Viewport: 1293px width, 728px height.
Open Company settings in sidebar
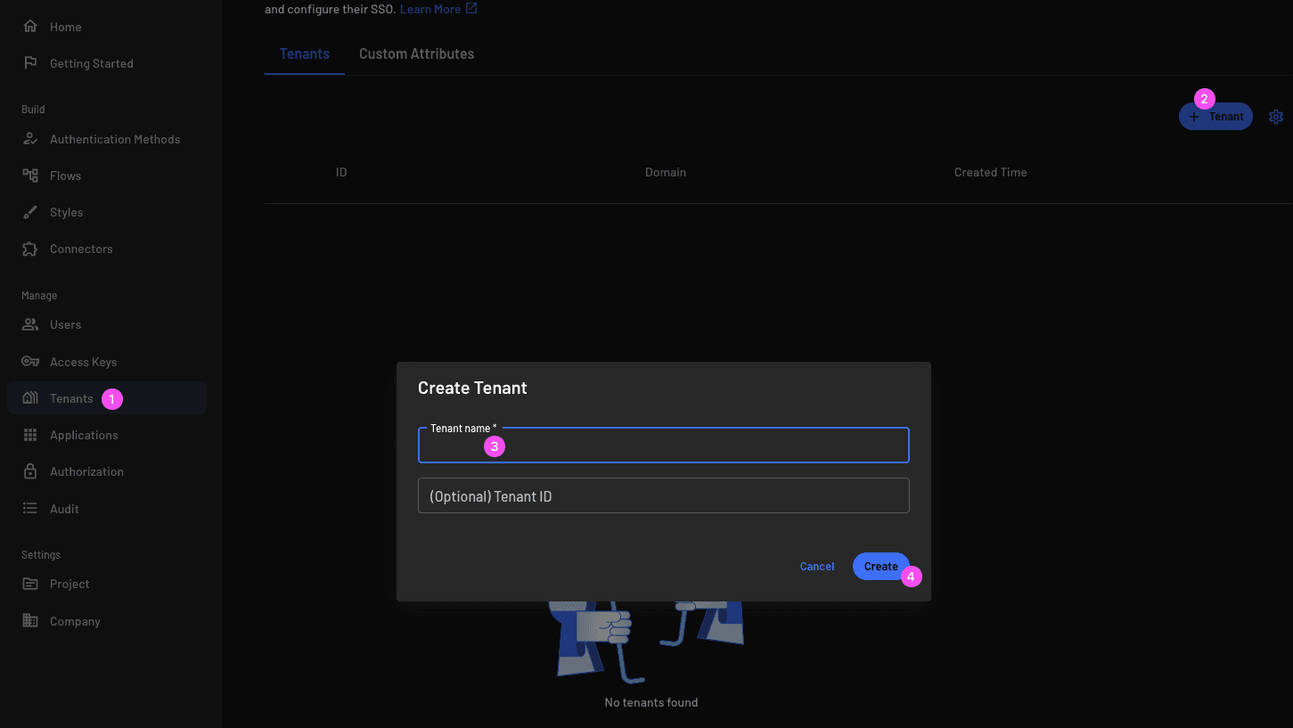[75, 620]
